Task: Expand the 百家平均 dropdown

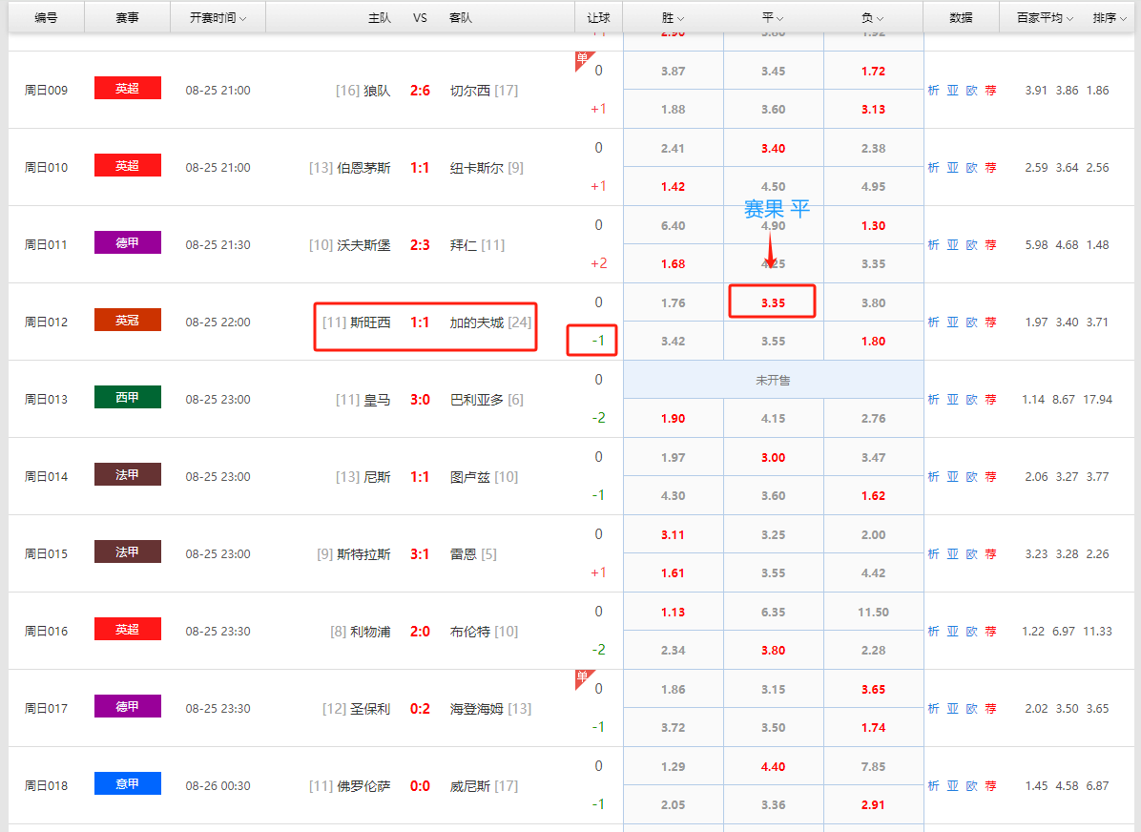Action: tap(1045, 17)
